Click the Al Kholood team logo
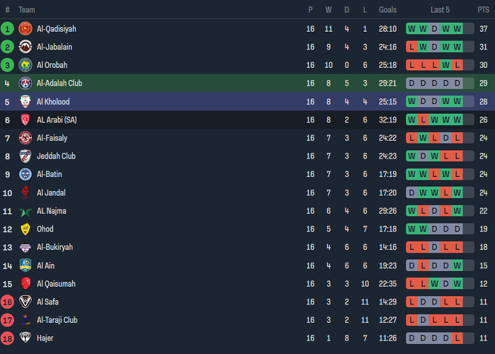 point(25,102)
